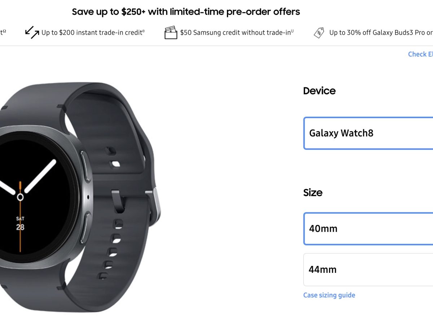Open the $200 instant trade-in credit offer

point(92,33)
